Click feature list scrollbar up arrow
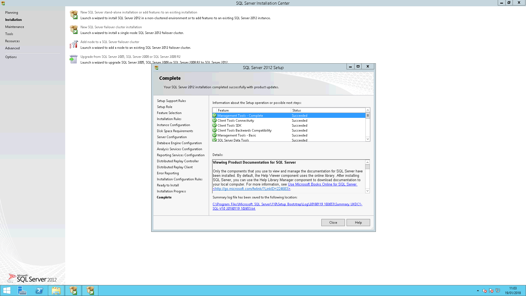Screen dimensions: 526x296 click(x=368, y=110)
